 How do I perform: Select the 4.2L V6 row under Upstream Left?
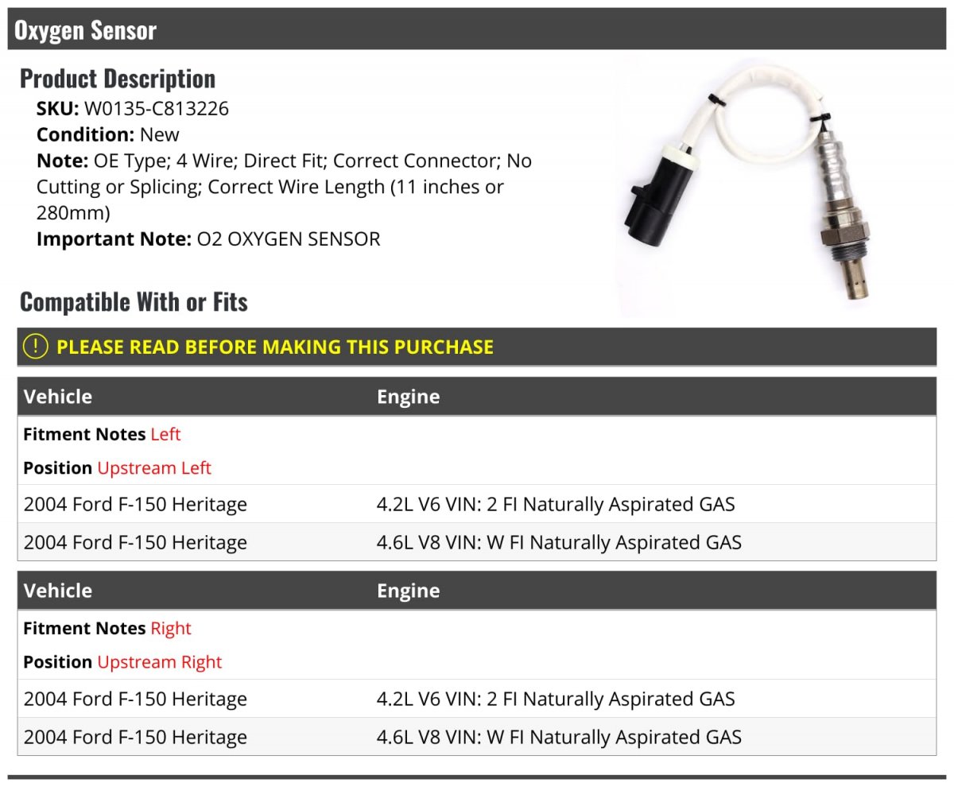point(477,504)
